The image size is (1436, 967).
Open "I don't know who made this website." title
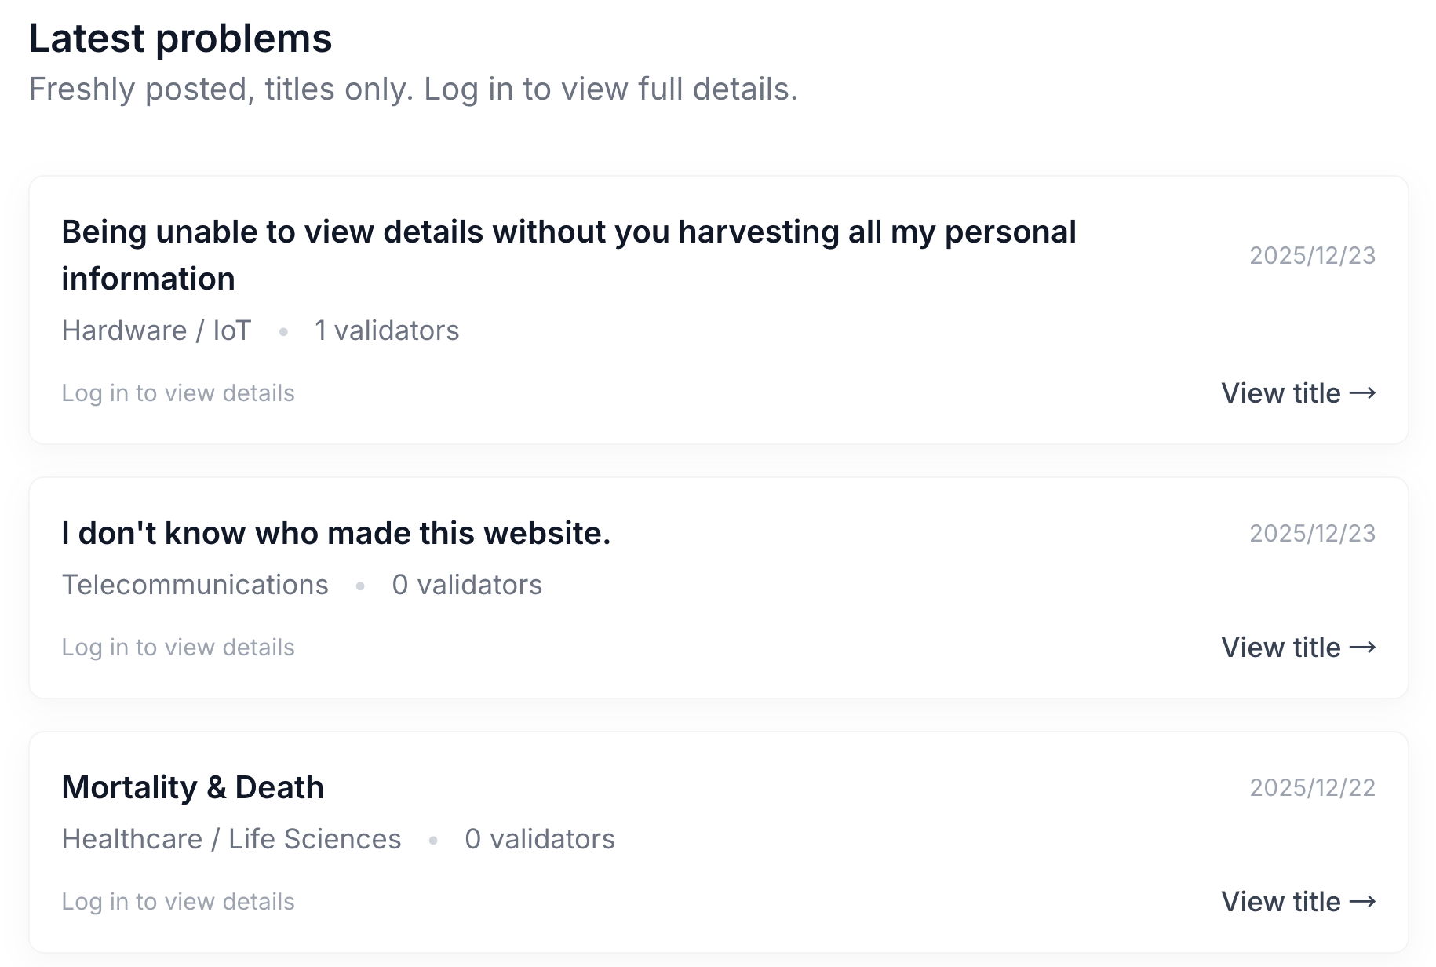pos(336,533)
